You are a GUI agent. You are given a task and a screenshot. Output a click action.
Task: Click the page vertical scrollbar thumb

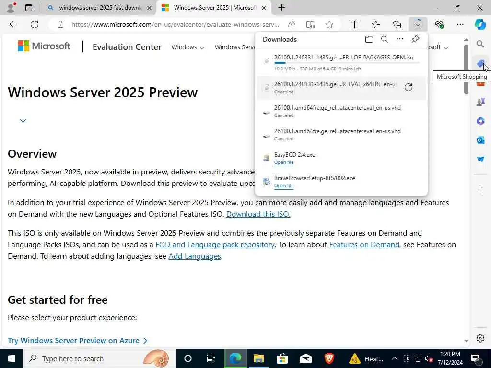(466, 69)
